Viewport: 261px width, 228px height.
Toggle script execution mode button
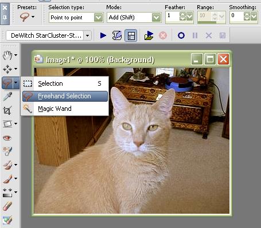coord(131,35)
